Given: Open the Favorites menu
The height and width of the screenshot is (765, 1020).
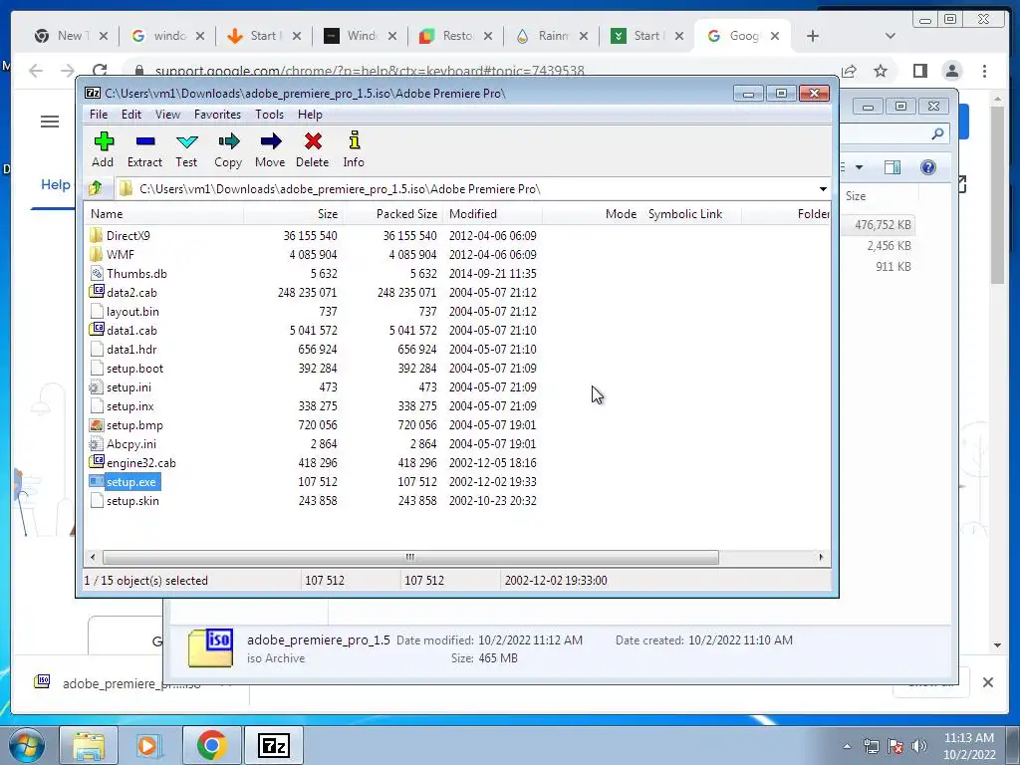Looking at the screenshot, I should pos(217,115).
